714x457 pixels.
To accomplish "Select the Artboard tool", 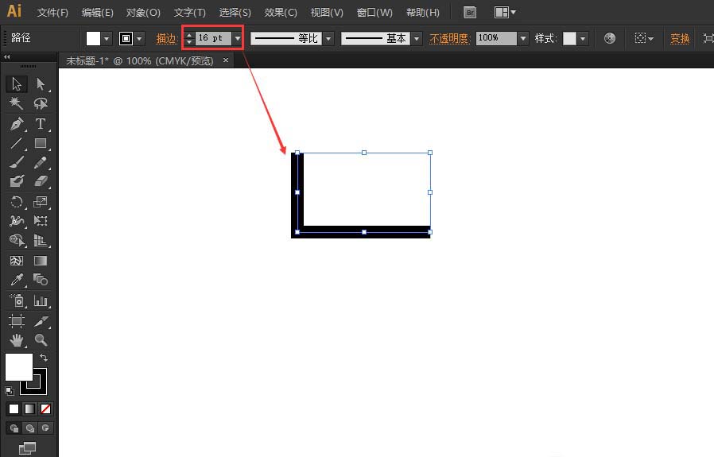I will 17,321.
